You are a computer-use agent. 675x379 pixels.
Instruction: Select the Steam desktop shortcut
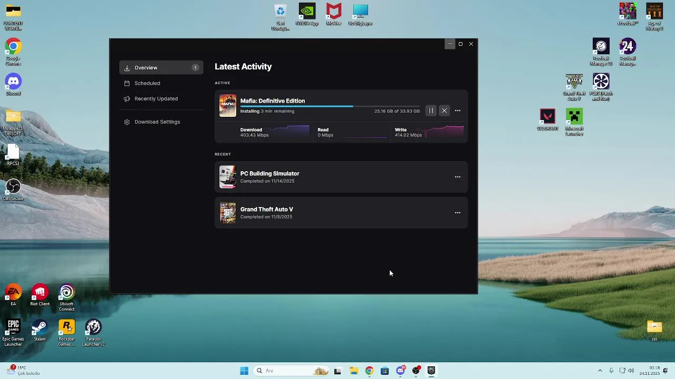(x=40, y=331)
